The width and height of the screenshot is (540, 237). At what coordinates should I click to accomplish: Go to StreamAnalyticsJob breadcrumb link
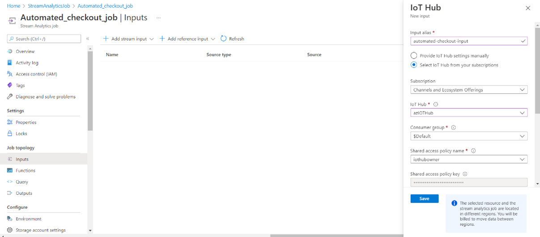pyautogui.click(x=49, y=6)
